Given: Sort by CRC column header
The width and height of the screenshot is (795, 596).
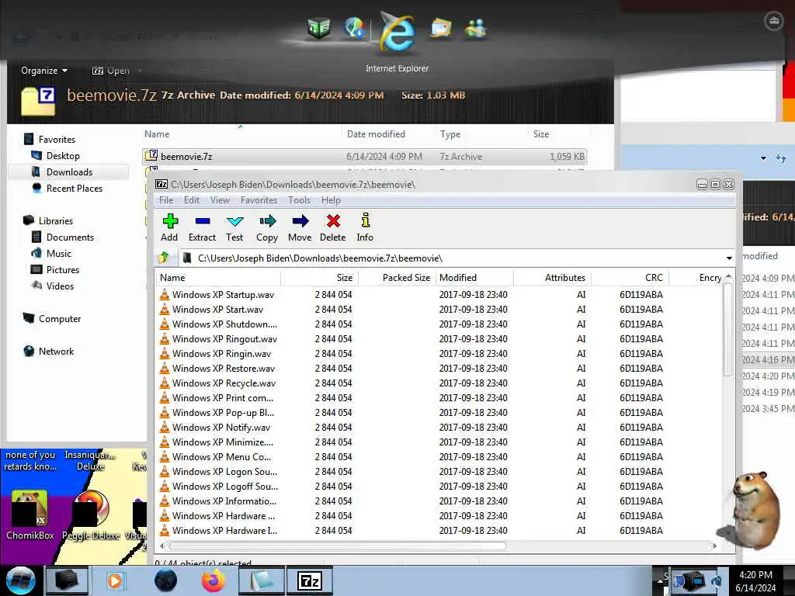Looking at the screenshot, I should (630, 278).
